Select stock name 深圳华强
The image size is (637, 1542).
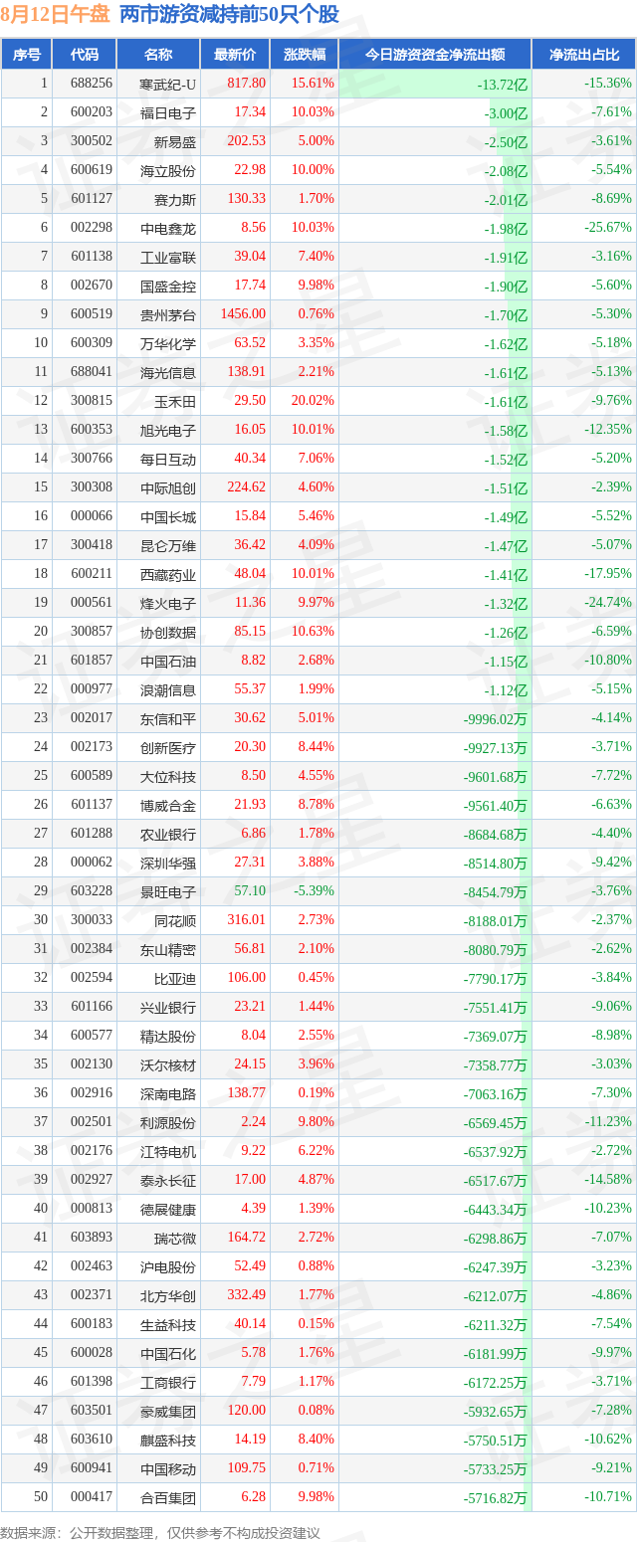coord(168,864)
